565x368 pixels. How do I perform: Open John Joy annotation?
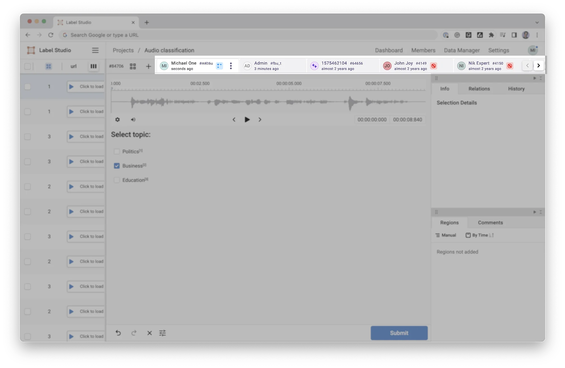tap(416, 66)
